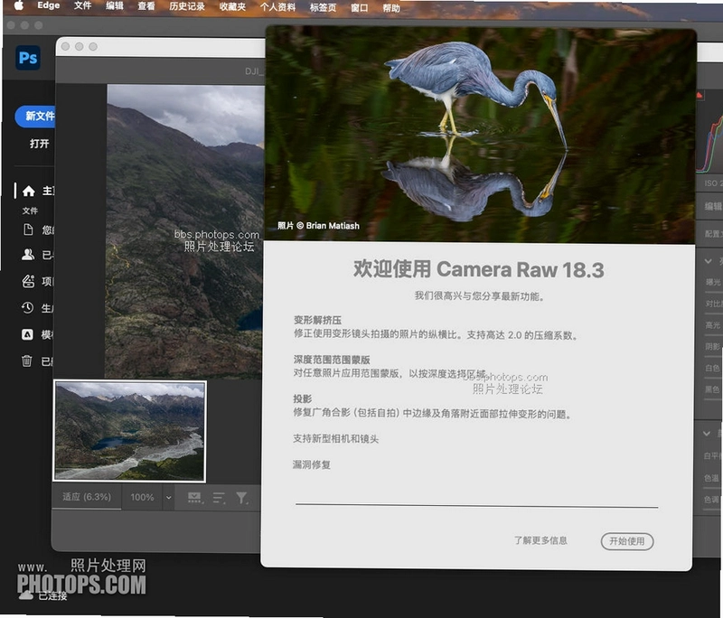The image size is (723, 618).
Task: Click the 打开 button
Action: point(39,144)
